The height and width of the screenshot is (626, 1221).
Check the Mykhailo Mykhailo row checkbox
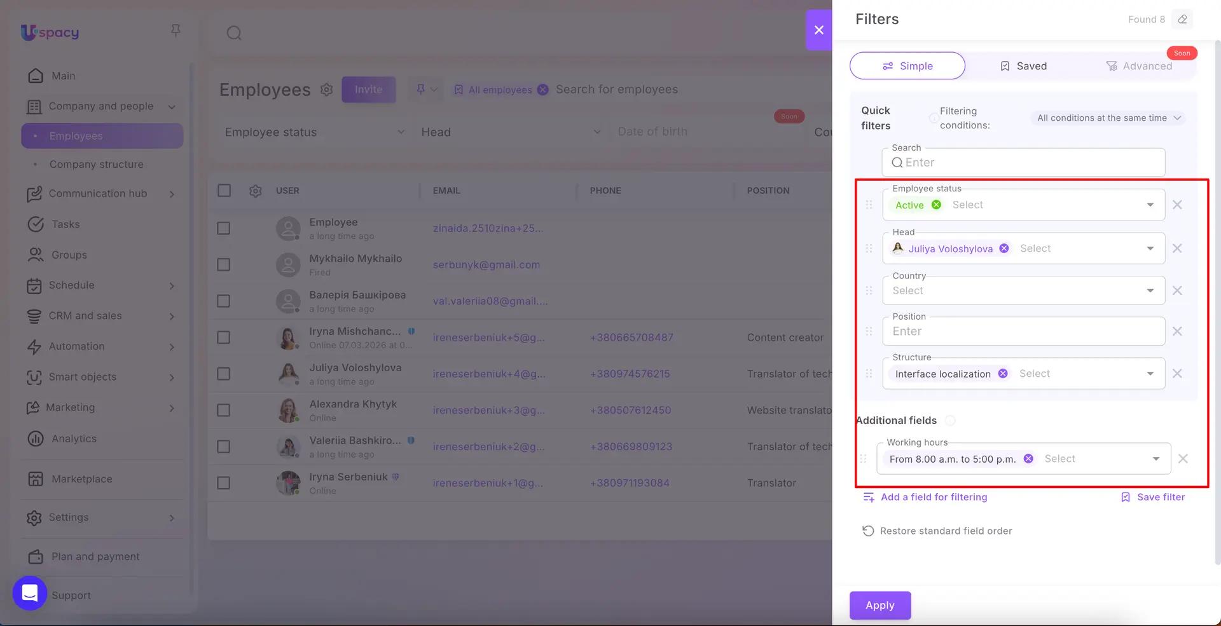pyautogui.click(x=223, y=264)
